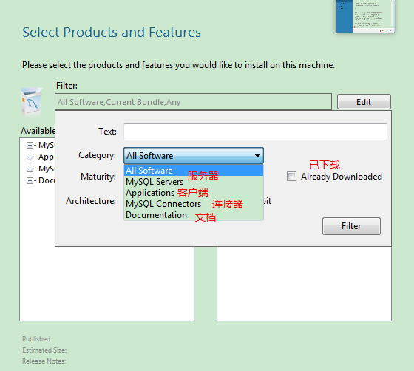Click the Select Products and Features heading

point(112,33)
